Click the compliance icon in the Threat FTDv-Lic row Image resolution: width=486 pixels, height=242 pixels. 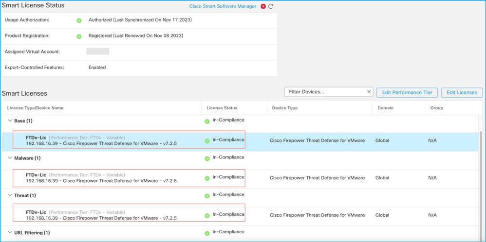pyautogui.click(x=207, y=216)
